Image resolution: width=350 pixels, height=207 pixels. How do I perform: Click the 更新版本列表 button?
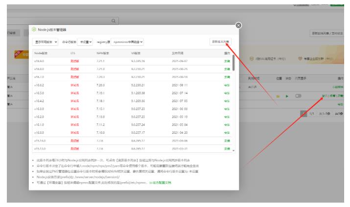click(220, 41)
